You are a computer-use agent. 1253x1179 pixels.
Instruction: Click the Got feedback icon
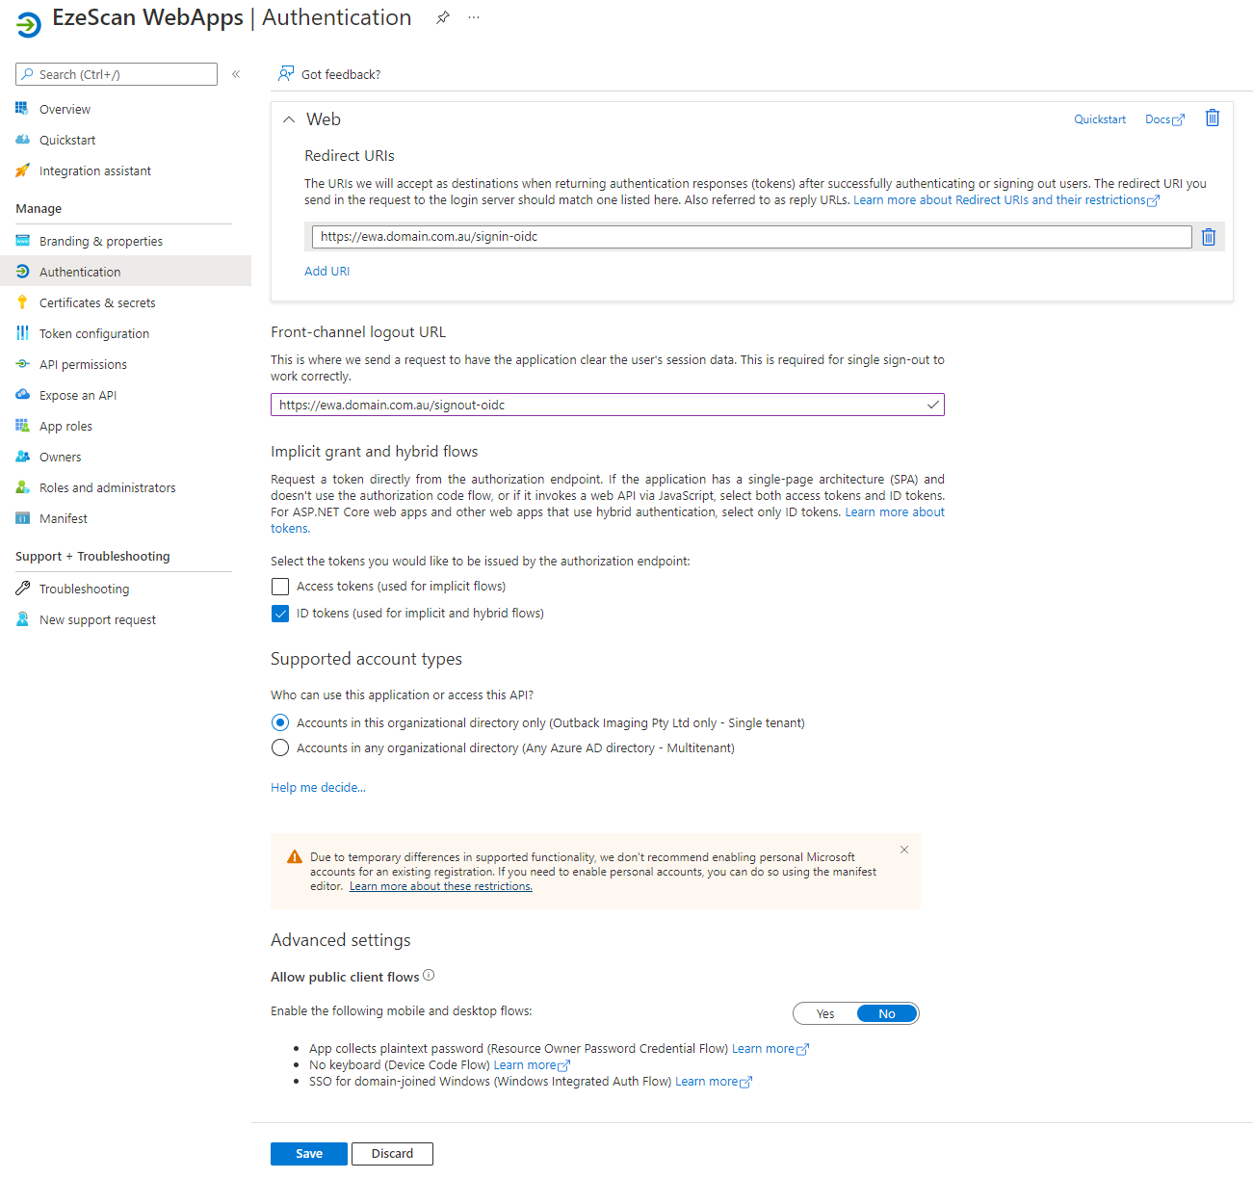286,74
